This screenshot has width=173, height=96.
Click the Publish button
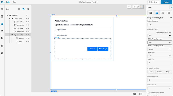tap(166, 2)
